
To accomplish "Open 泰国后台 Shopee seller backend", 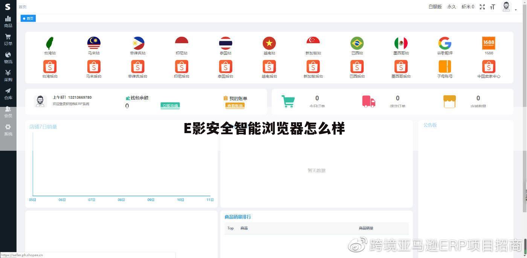I will [225, 67].
